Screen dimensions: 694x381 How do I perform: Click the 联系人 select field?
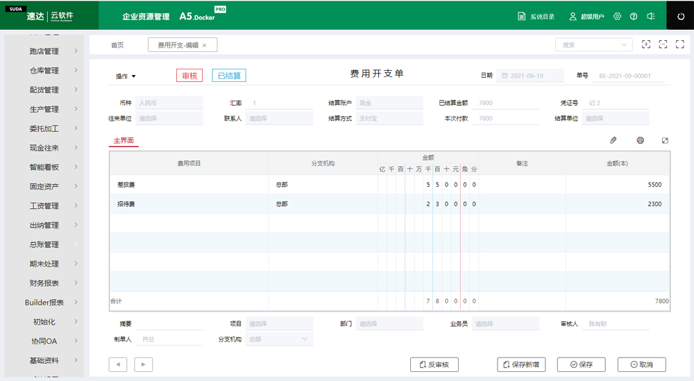point(279,118)
